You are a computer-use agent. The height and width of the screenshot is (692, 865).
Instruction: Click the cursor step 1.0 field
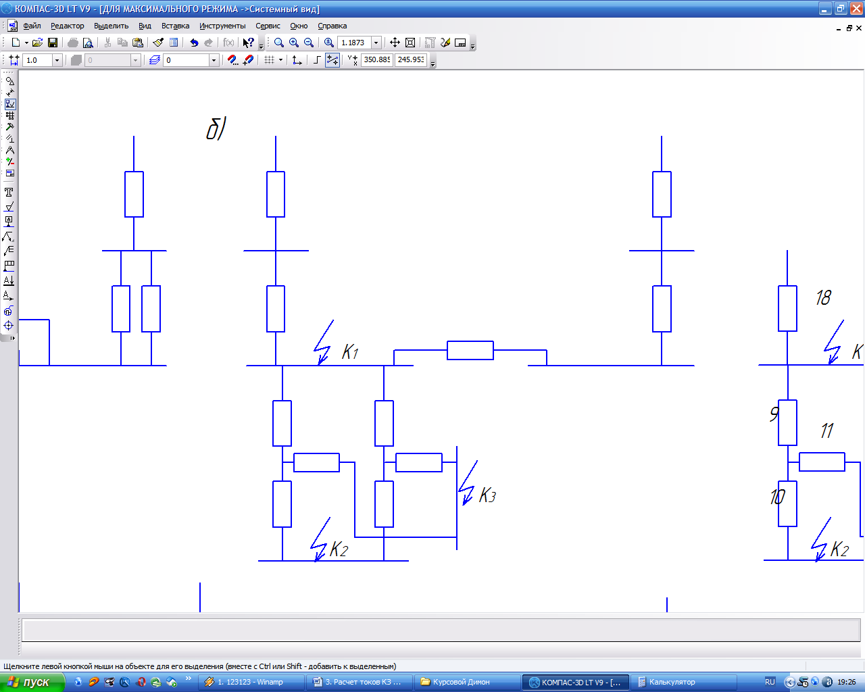(x=37, y=60)
